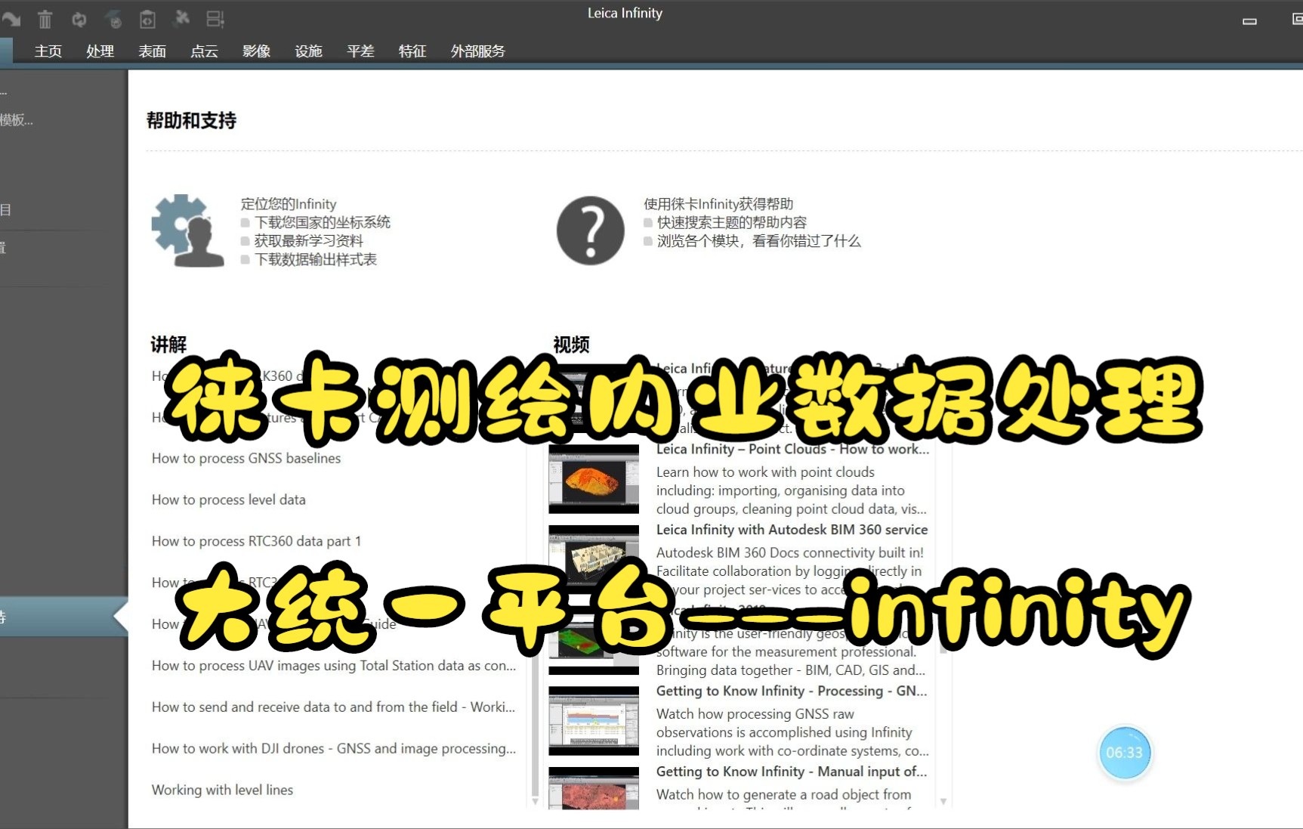Select the 影像 ribbon tab

(x=256, y=51)
